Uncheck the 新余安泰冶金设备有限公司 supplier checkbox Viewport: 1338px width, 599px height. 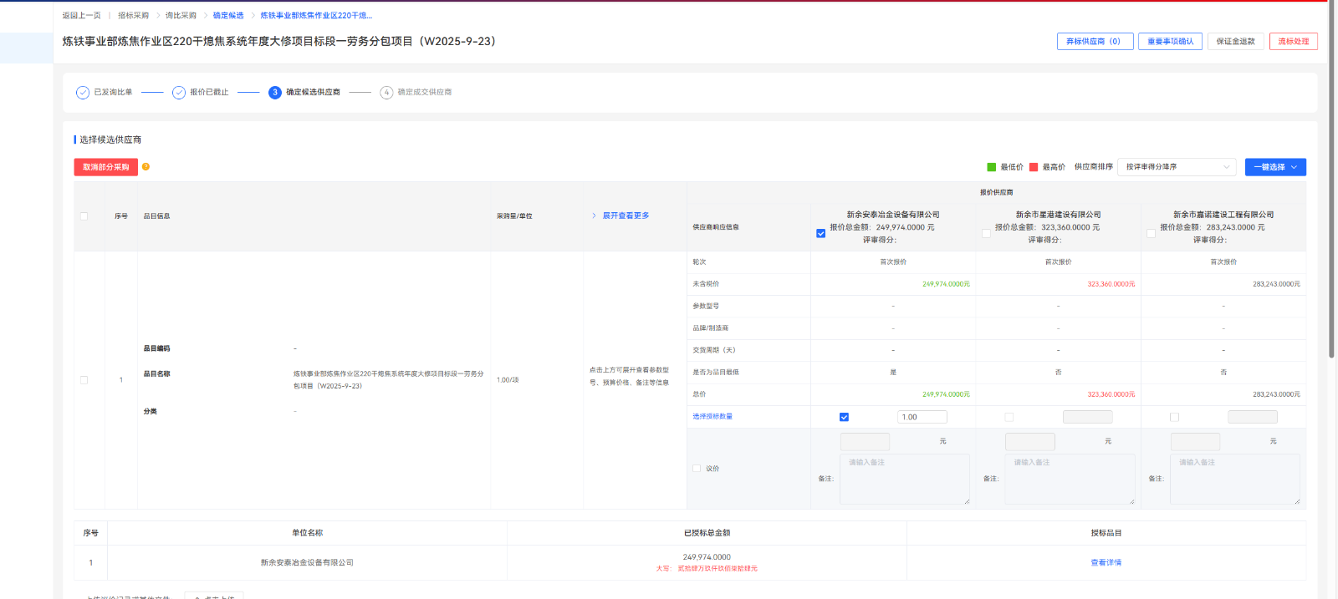(x=820, y=234)
